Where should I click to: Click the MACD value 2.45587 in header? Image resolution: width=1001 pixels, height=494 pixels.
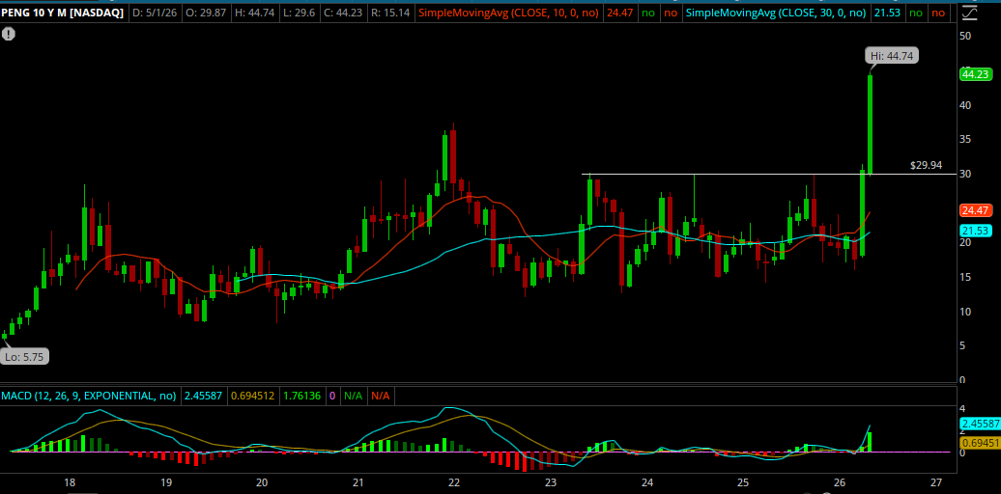[203, 396]
